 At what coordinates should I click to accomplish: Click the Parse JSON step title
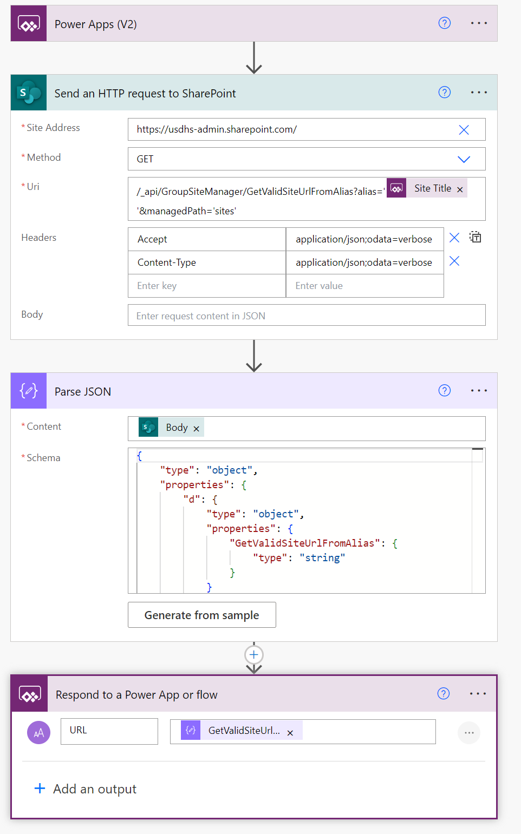(x=83, y=392)
